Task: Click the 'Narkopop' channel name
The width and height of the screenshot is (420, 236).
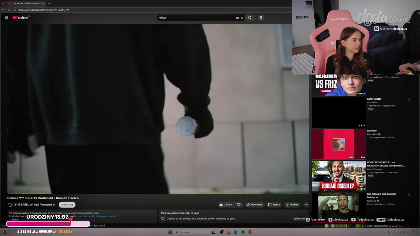Action: (x=372, y=201)
